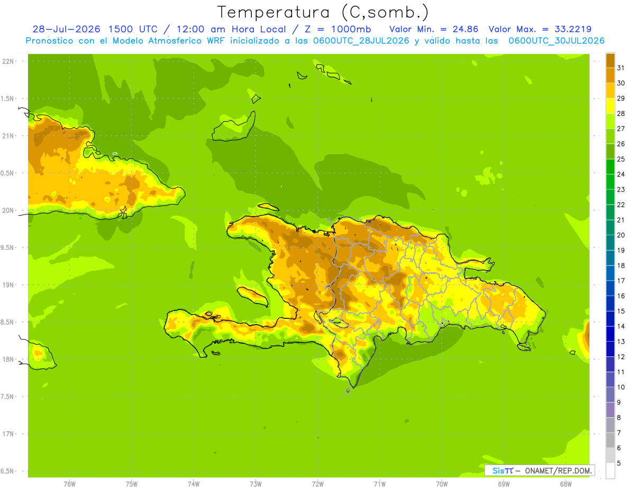Select the 'Z = 1000mb' level text
Screen dimensions: 635x491
(x=335, y=29)
